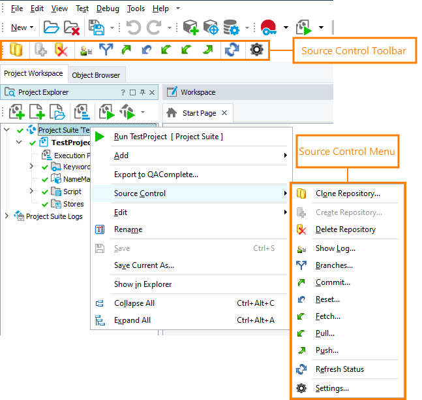Click Run TestProject in context menu

coord(168,137)
